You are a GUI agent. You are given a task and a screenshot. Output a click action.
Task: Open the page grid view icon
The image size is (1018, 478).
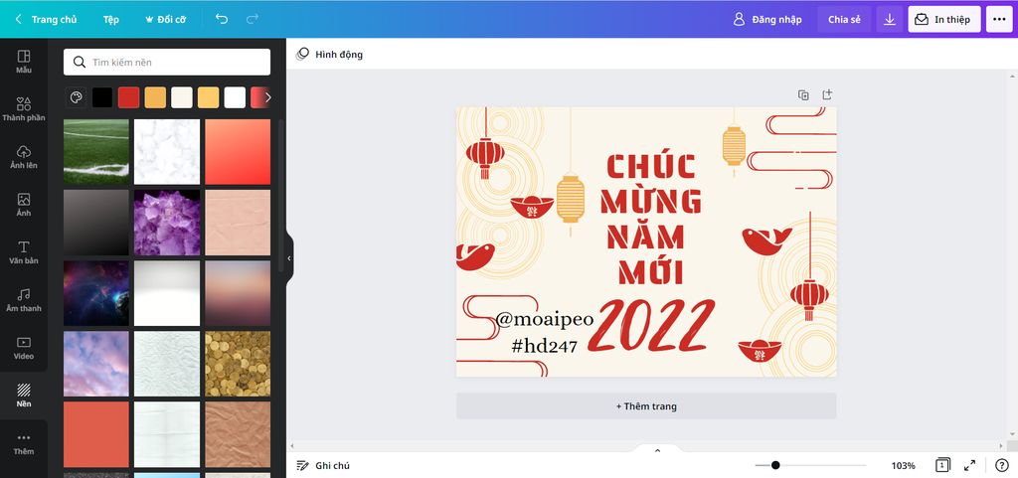coord(942,465)
